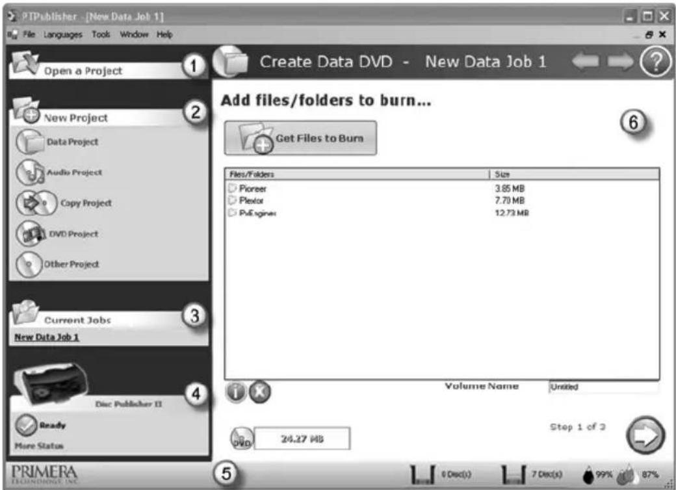Go forward with the header right arrow

(x=621, y=62)
